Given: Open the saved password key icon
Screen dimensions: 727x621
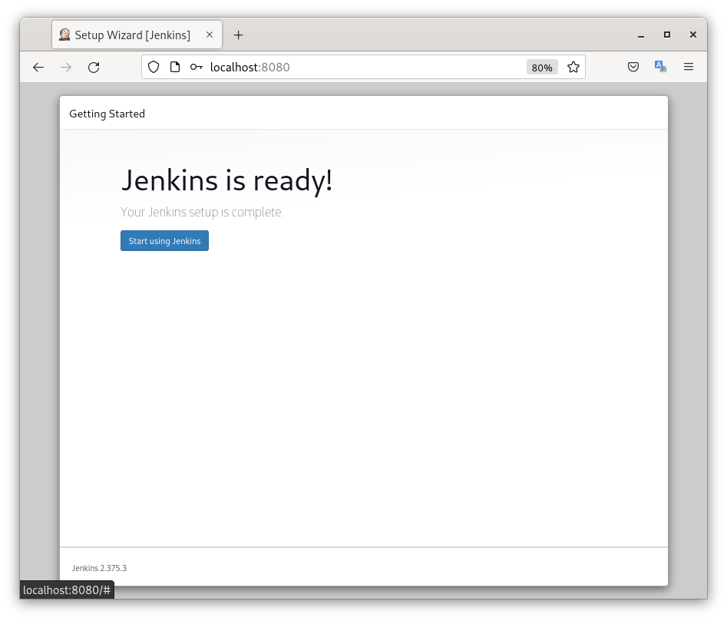Looking at the screenshot, I should [x=197, y=68].
